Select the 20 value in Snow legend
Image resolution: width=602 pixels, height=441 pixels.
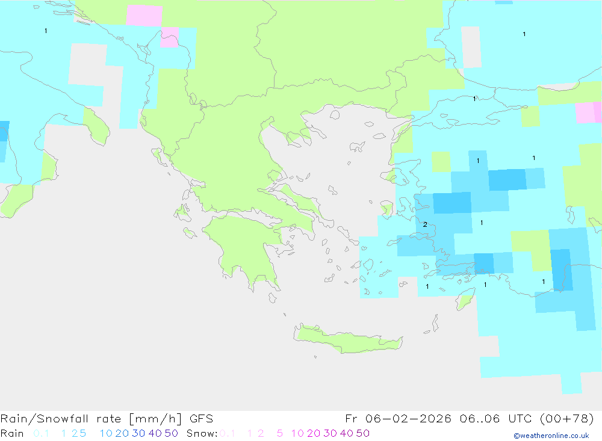click(x=314, y=433)
